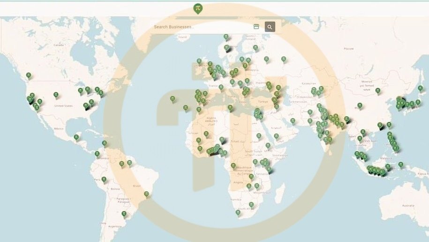This screenshot has height=242, width=429.
Task: Select the Pi pin in Mali
Action: (x=206, y=134)
